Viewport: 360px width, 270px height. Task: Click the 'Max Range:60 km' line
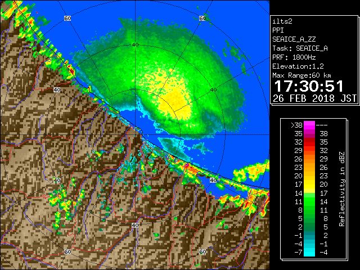click(x=302, y=75)
